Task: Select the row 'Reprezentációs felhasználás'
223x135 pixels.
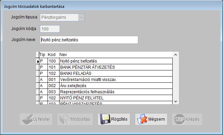Action: (104, 92)
